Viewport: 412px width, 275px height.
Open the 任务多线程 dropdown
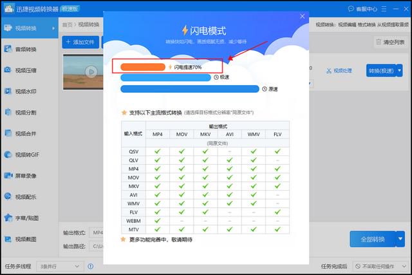click(x=60, y=267)
